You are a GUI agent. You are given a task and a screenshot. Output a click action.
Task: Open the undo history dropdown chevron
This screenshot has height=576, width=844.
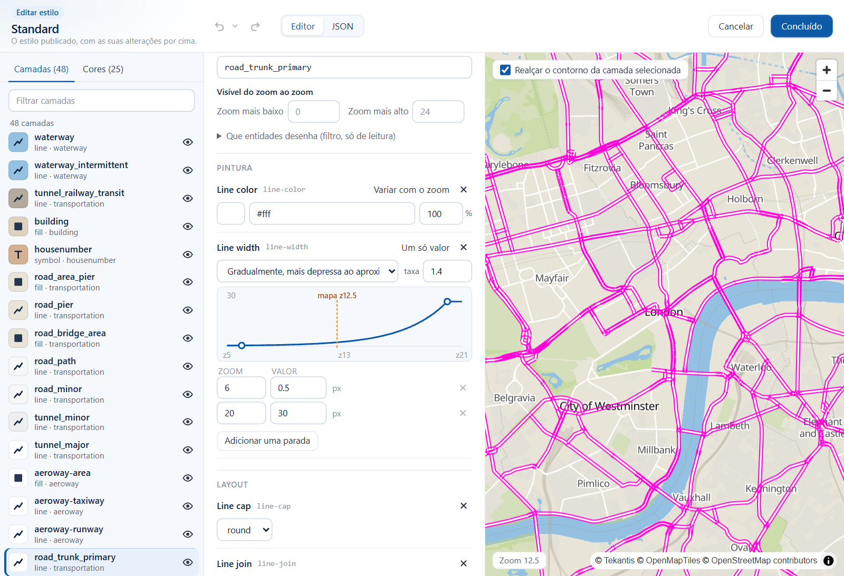[235, 26]
